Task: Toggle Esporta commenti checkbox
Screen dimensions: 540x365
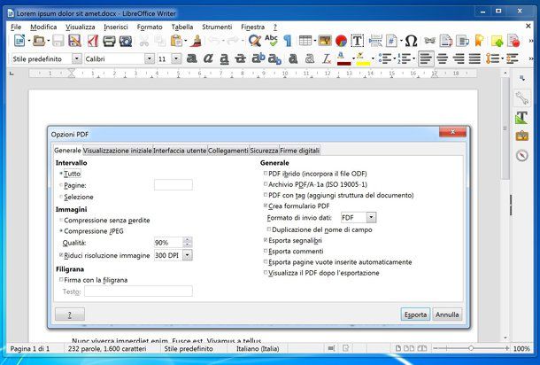Action: (x=266, y=252)
